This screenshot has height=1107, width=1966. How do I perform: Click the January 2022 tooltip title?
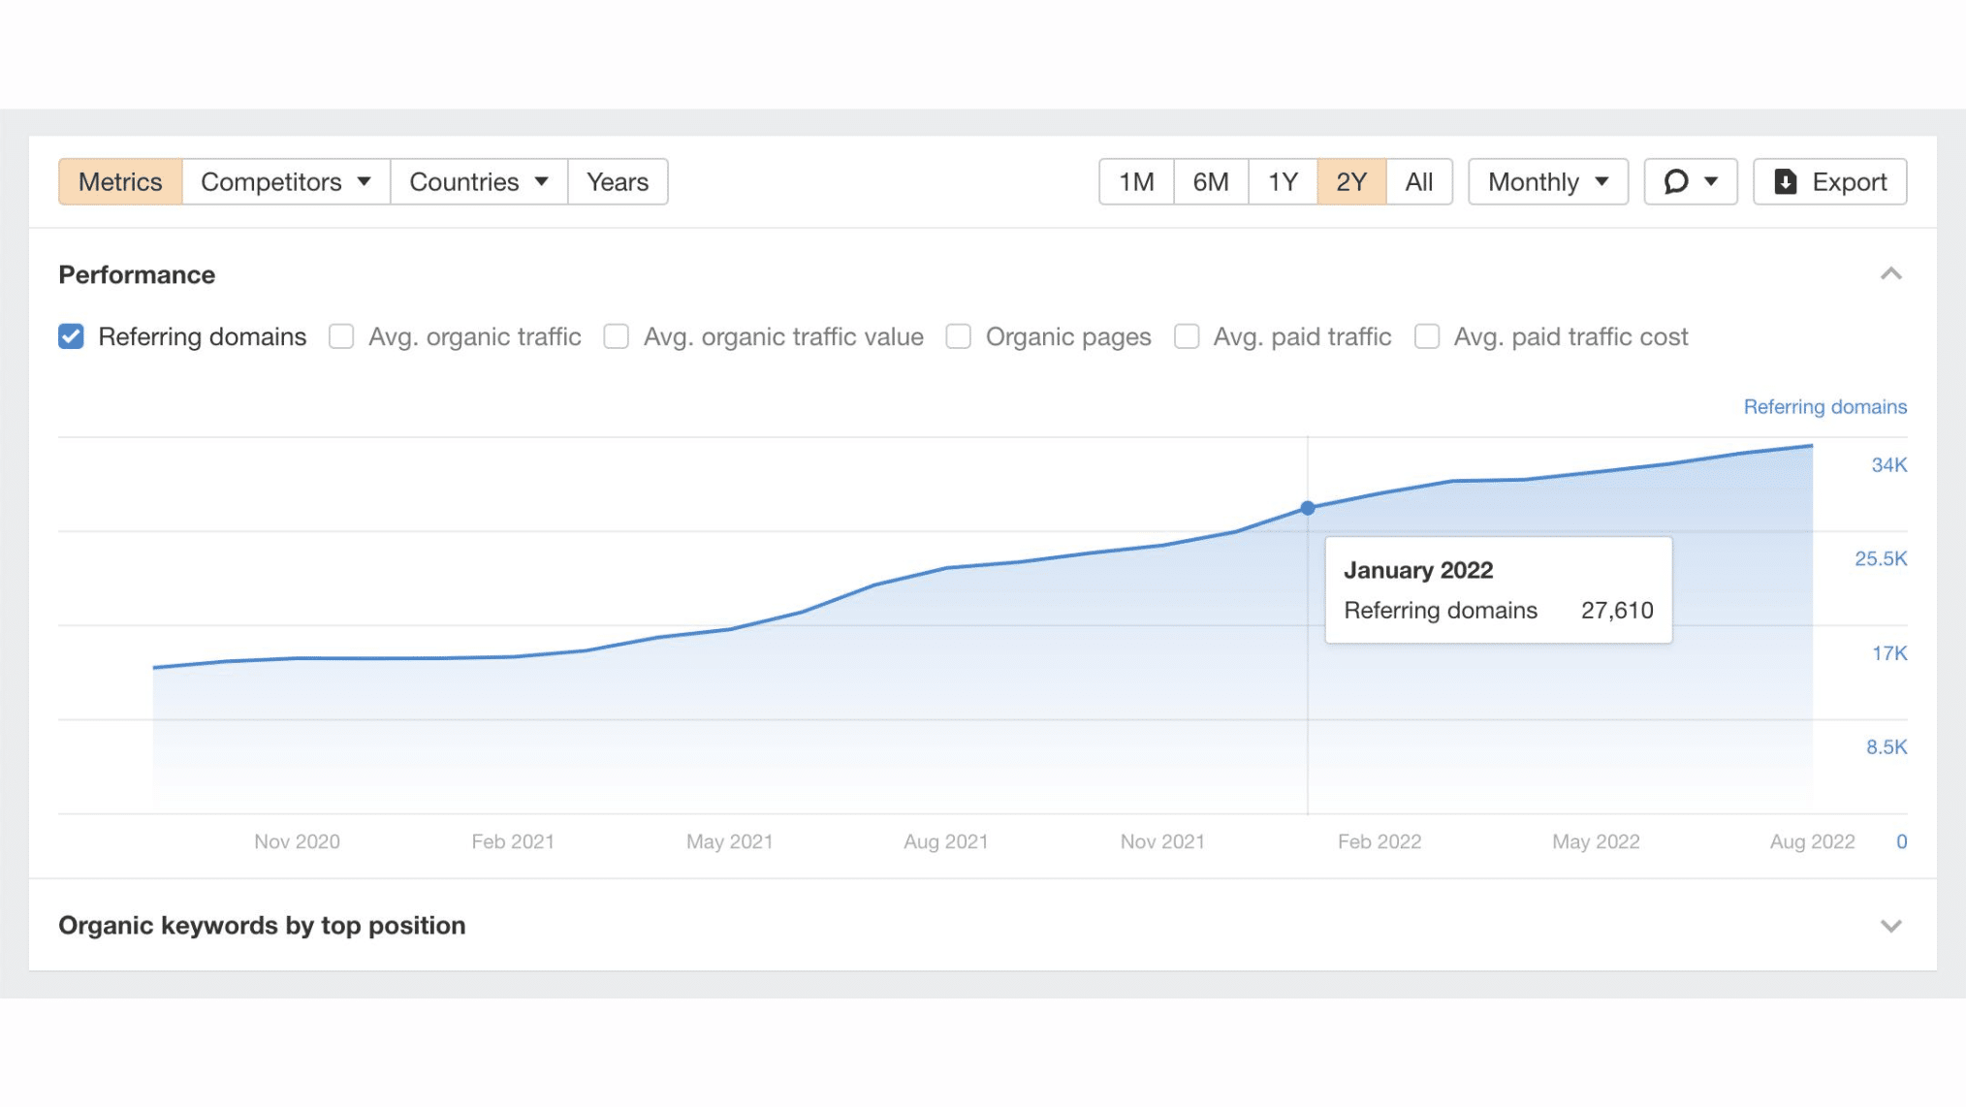(1418, 570)
